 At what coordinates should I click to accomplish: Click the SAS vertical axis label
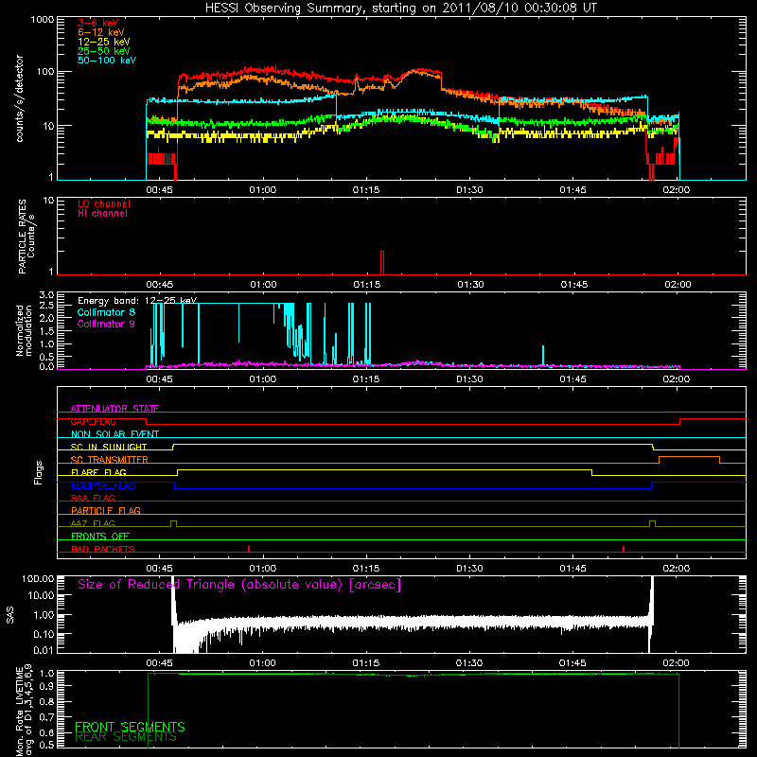coord(10,615)
